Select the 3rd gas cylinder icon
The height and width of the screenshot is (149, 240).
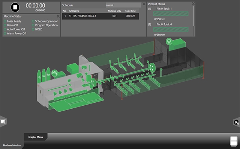click(x=43, y=75)
